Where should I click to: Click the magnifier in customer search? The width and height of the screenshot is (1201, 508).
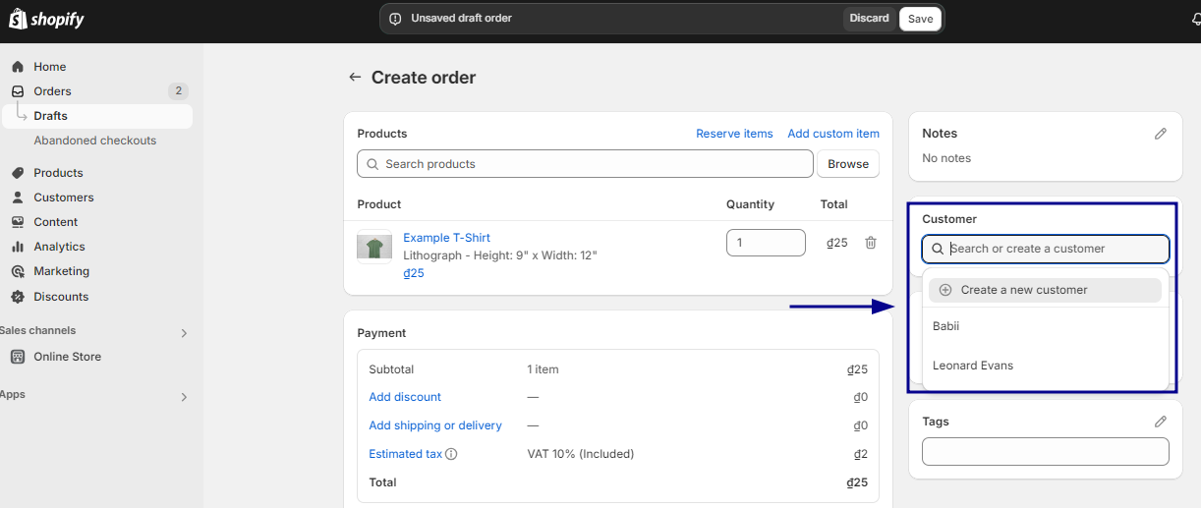click(x=938, y=249)
